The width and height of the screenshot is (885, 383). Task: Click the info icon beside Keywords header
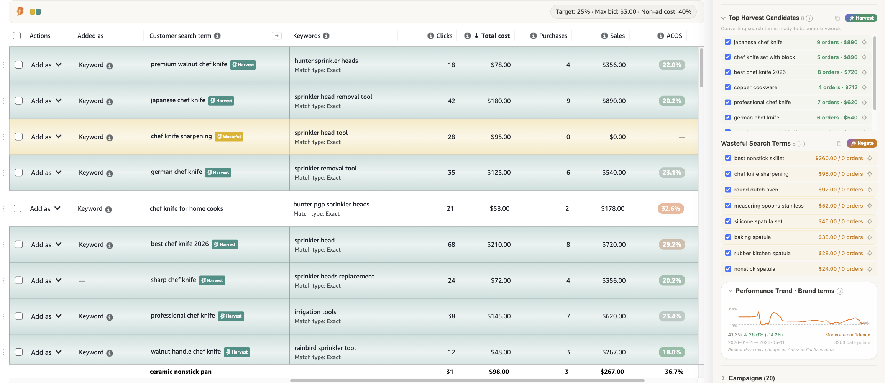[326, 36]
